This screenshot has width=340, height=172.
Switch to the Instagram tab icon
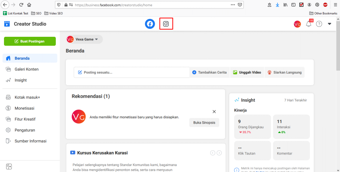click(166, 24)
